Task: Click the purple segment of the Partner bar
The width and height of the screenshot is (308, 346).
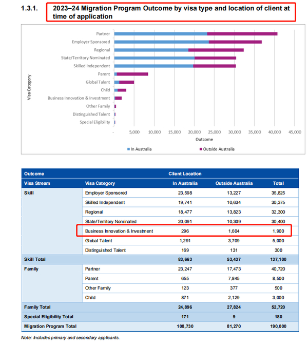Action: pos(242,34)
